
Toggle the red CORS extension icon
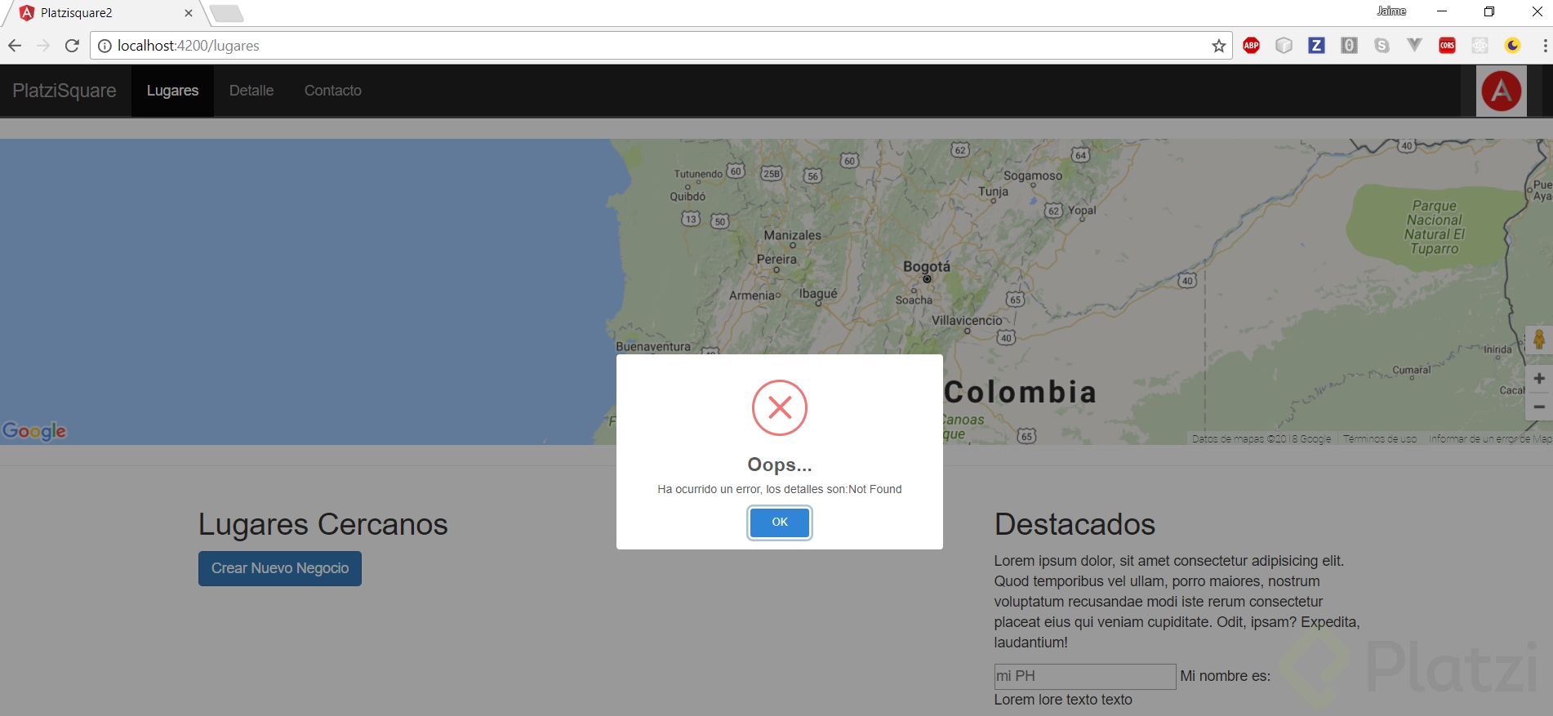pos(1447,46)
